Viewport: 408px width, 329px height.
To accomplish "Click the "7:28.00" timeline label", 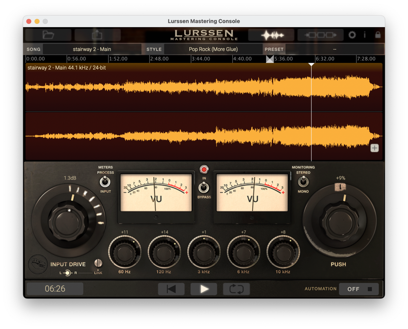I will [x=367, y=59].
